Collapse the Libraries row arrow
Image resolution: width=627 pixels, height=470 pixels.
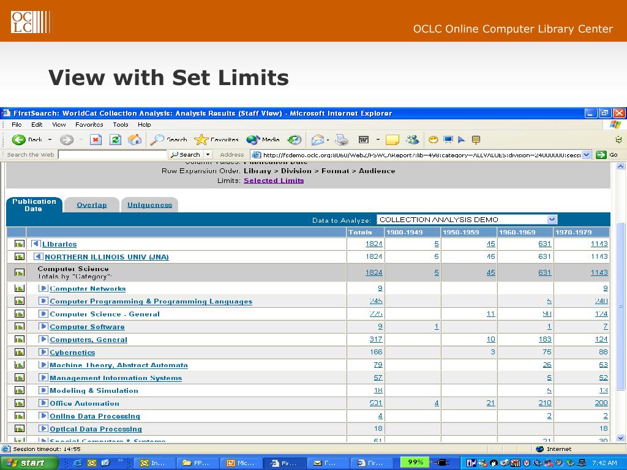(x=36, y=244)
